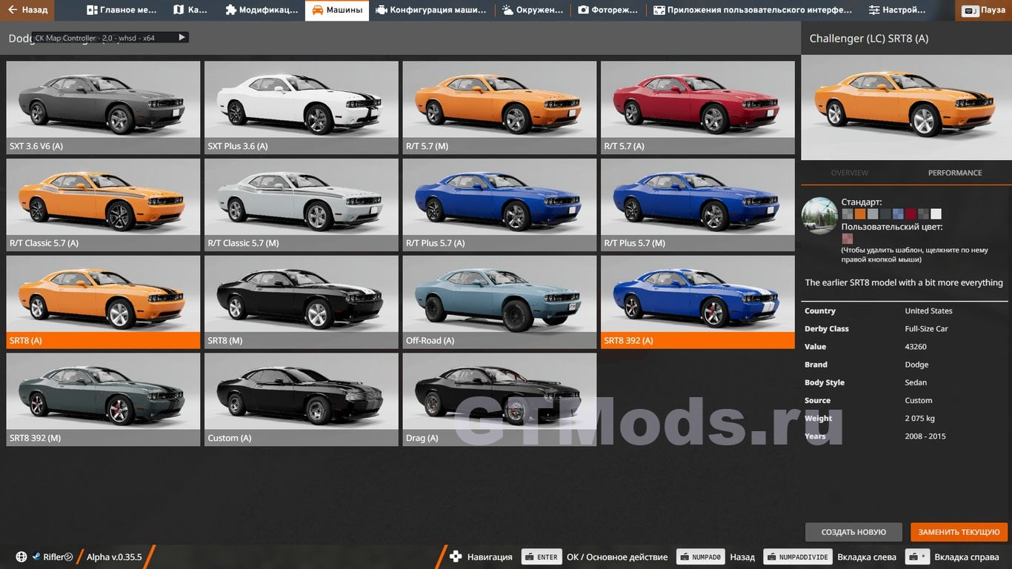
Task: Pick the light gray standard swatch
Action: coord(873,214)
